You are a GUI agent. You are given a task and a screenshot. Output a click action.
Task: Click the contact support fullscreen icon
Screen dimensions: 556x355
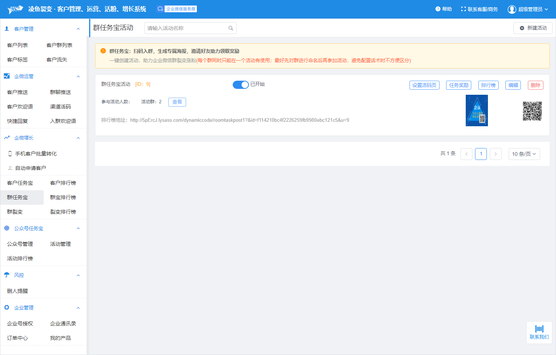tap(463, 9)
